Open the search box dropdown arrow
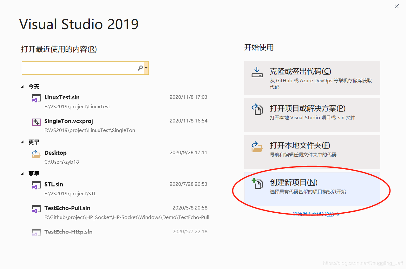The image size is (406, 269). click(x=146, y=68)
